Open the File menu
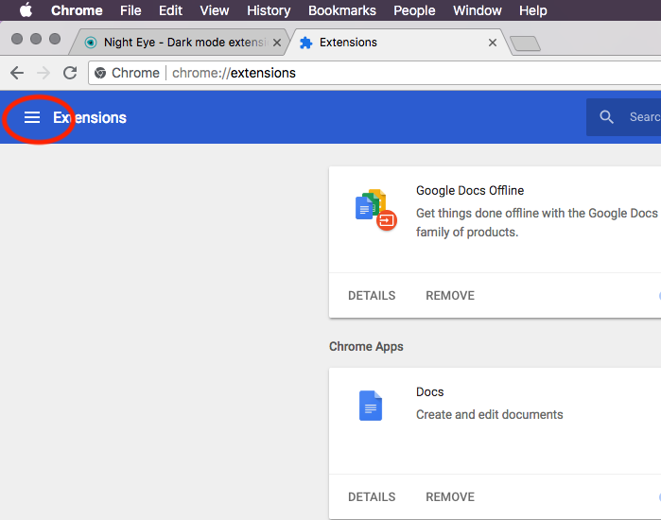 130,10
